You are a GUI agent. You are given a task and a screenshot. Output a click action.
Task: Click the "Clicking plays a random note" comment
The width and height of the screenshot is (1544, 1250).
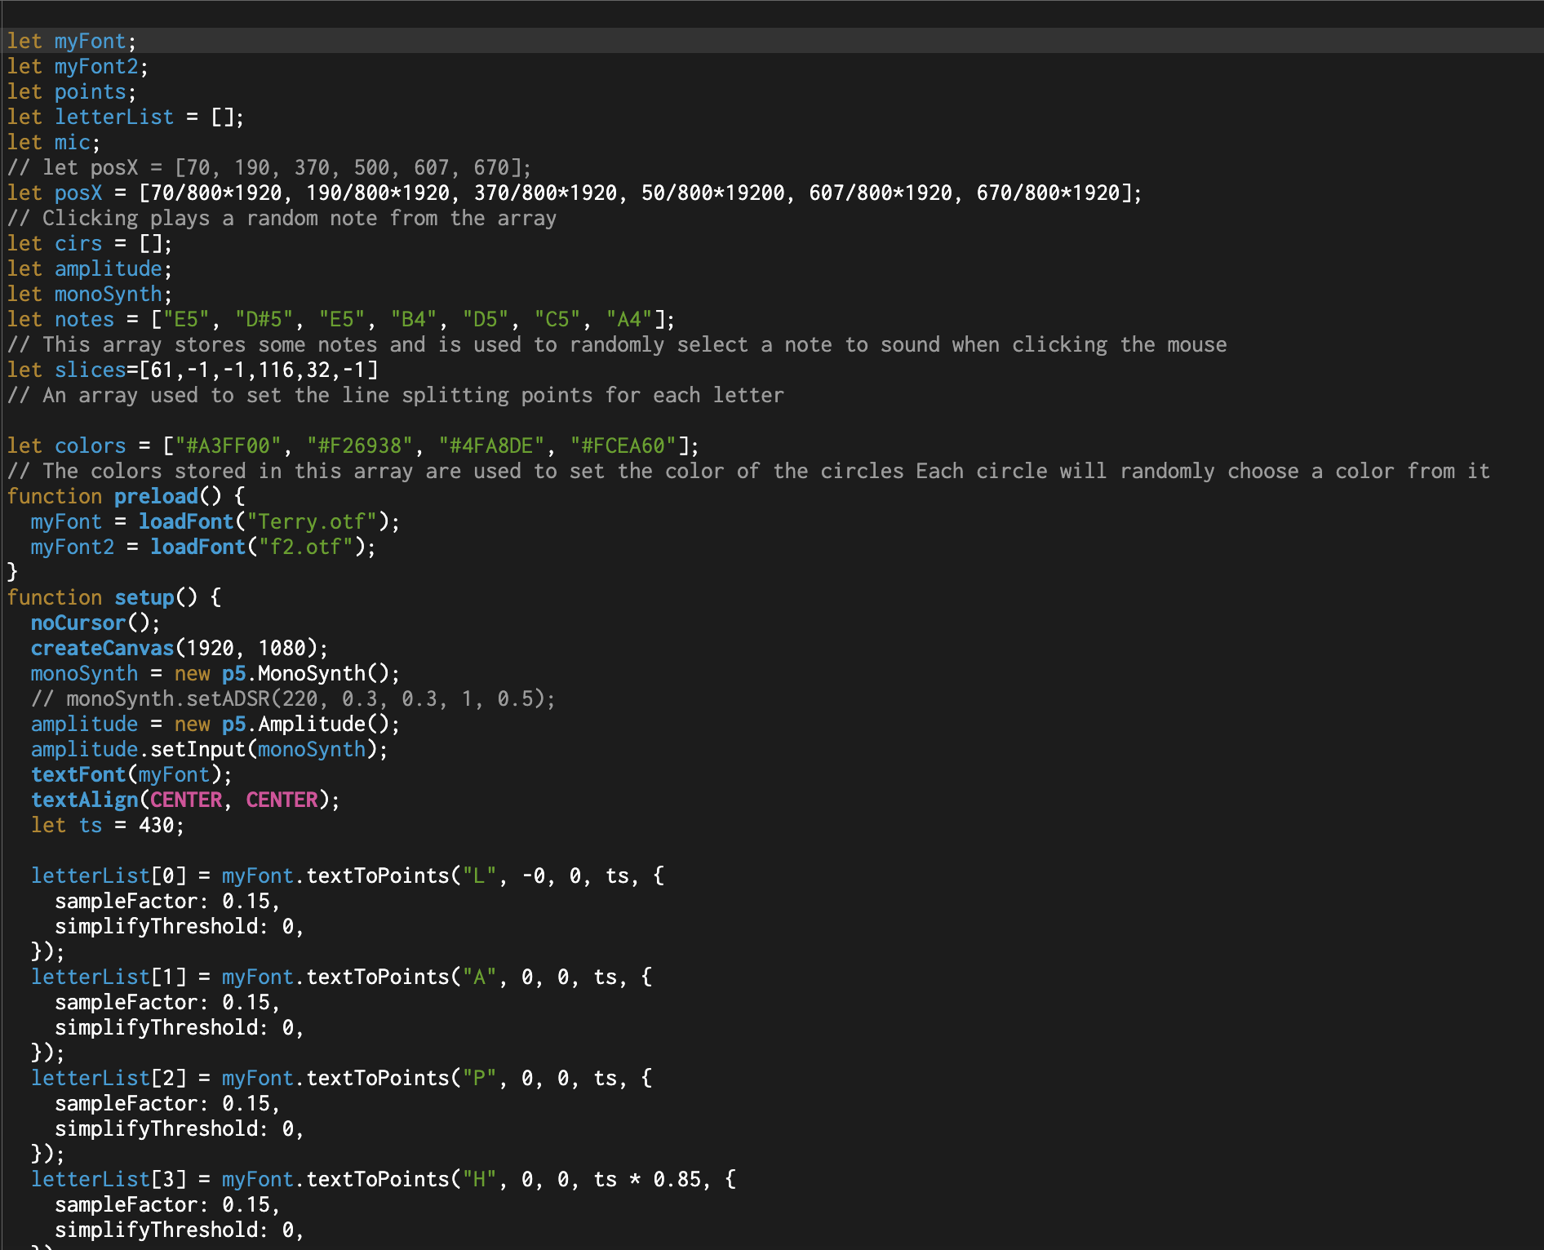[x=282, y=218]
